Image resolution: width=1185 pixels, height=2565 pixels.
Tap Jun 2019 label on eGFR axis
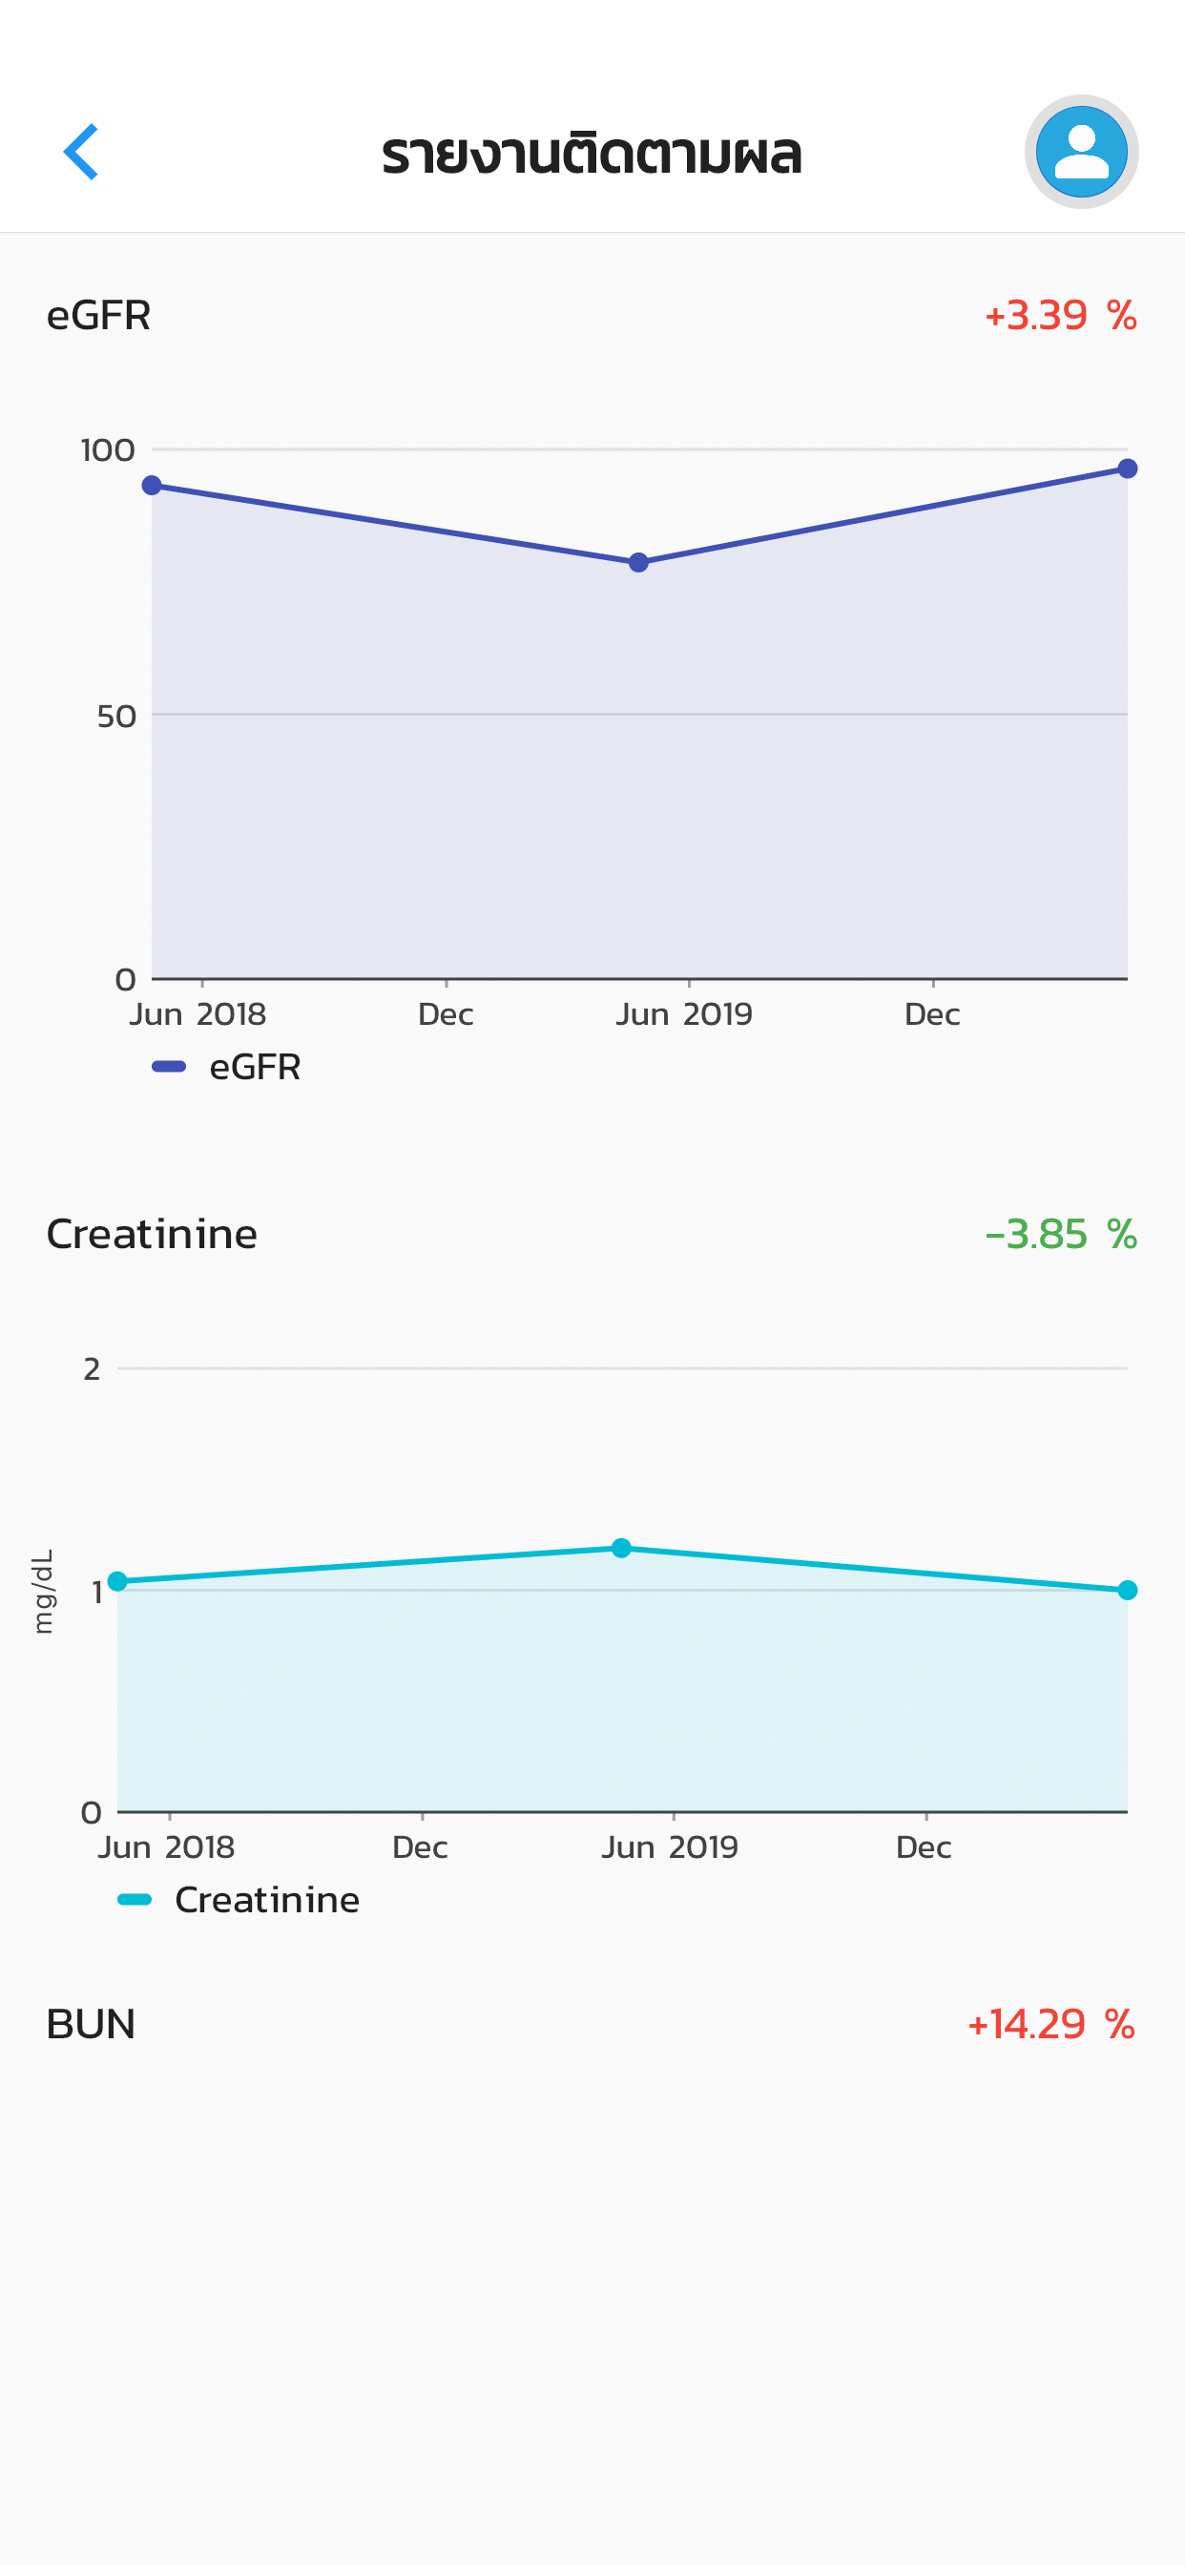[684, 1013]
